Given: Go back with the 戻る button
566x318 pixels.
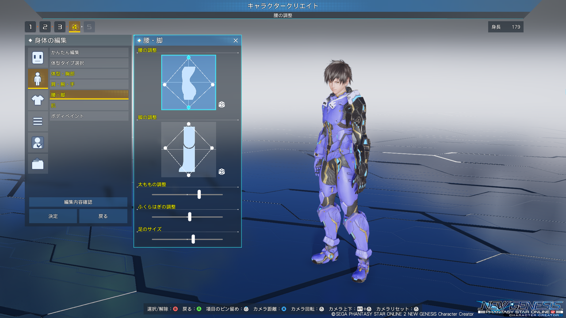Looking at the screenshot, I should (103, 216).
